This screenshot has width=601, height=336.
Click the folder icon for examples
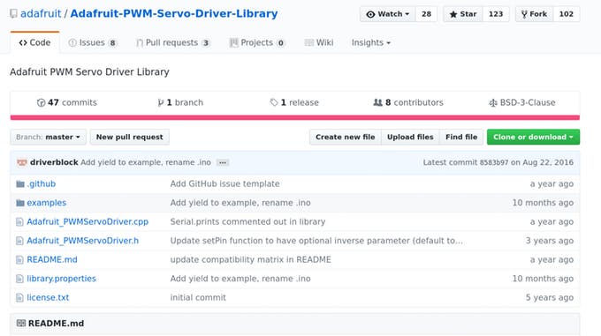[20, 203]
